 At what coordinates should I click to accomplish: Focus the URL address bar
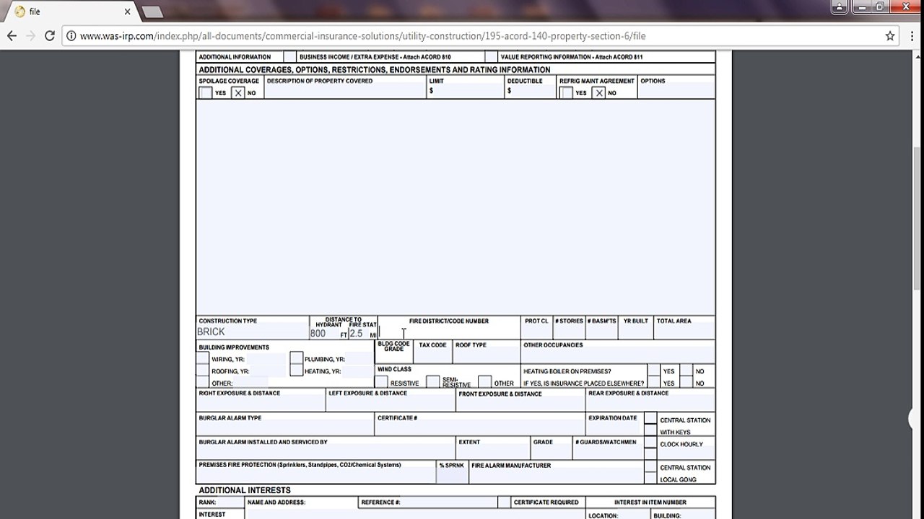pyautogui.click(x=476, y=35)
